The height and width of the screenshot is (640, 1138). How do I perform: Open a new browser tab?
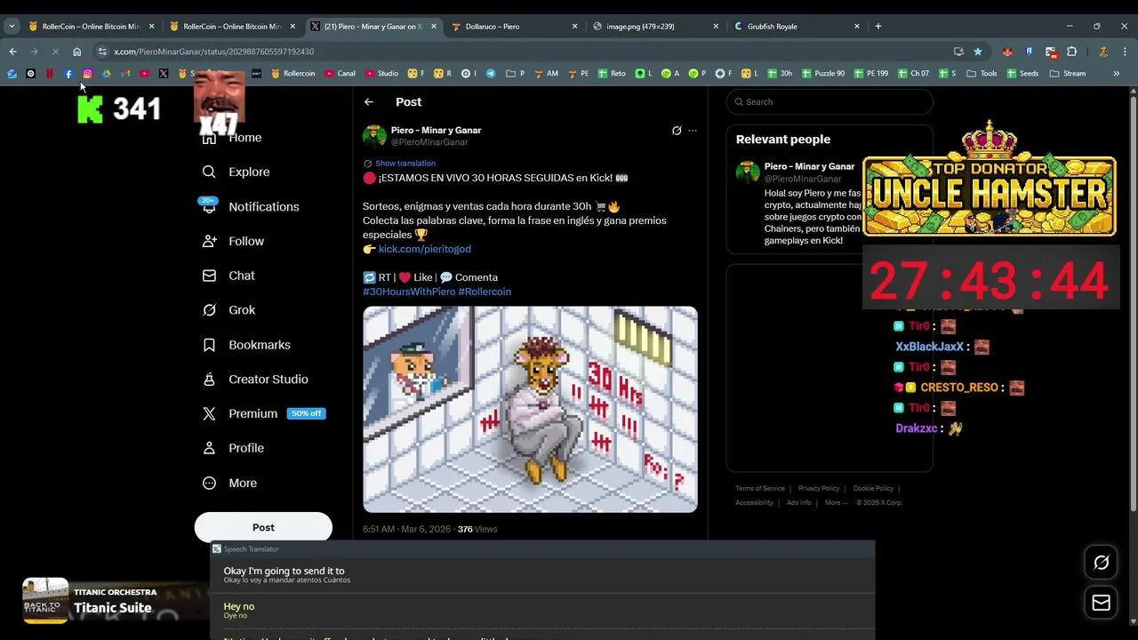pyautogui.click(x=878, y=27)
